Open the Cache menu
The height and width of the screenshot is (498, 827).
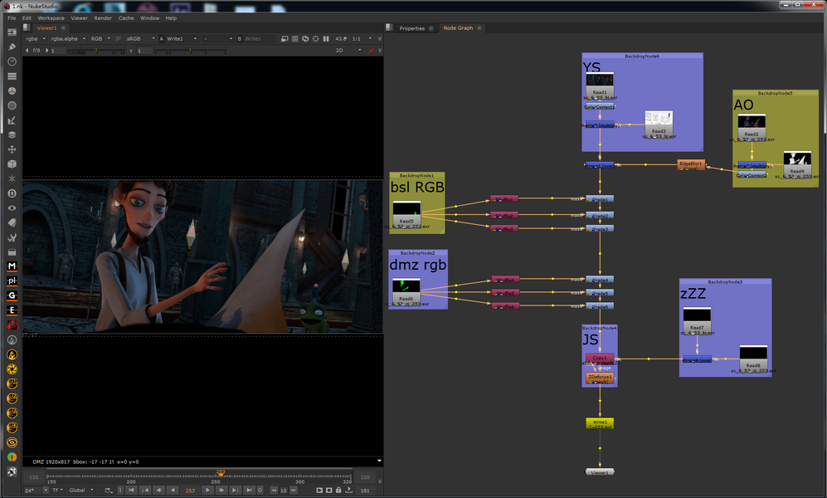[x=126, y=18]
